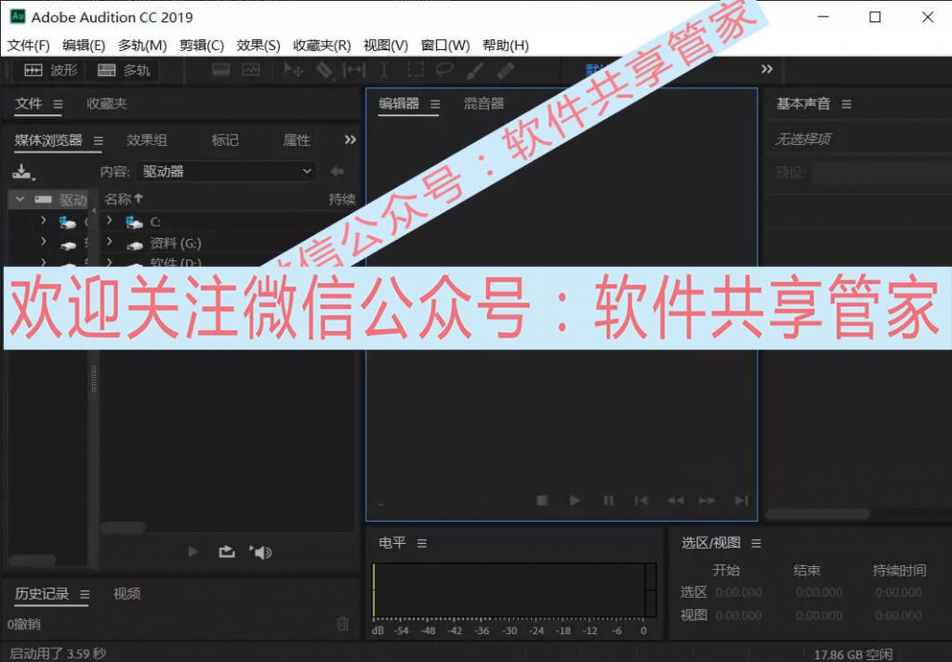Collapse the 驱动 tree node
Screen dimensions: 952x662
click(20, 199)
